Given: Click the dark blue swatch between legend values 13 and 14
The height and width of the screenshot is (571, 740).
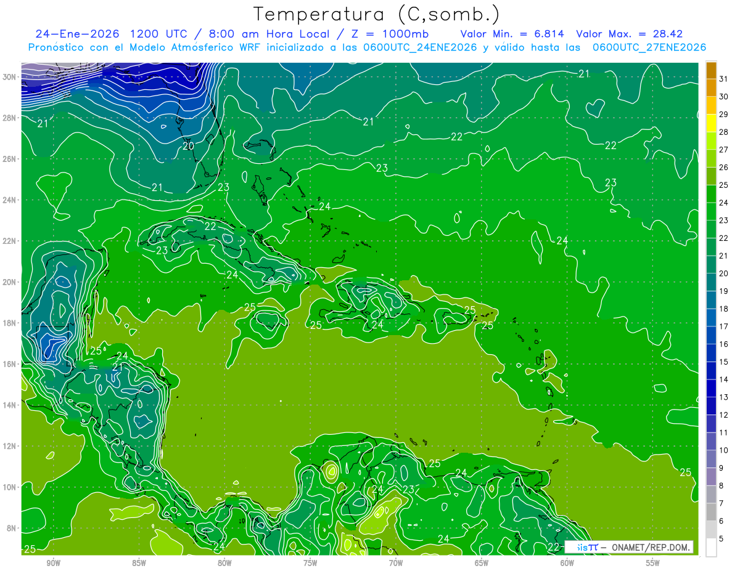Looking at the screenshot, I should click(711, 388).
